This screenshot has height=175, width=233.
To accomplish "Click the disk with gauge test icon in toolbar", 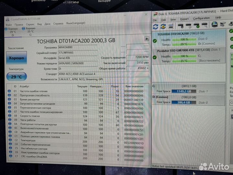I will pyautogui.click(x=181, y=26).
